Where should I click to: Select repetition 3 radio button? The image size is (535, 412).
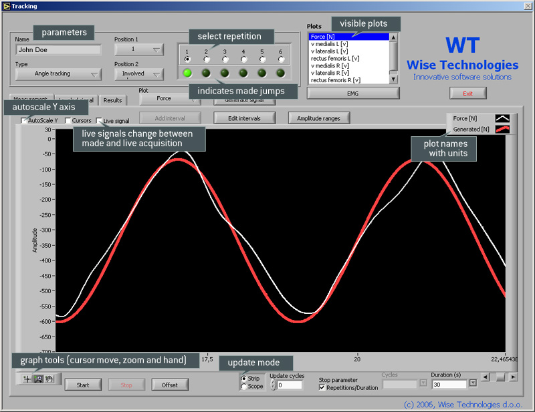225,59
